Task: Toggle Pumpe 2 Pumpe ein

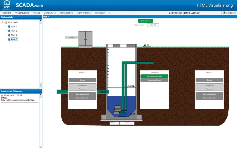Action: point(209,89)
